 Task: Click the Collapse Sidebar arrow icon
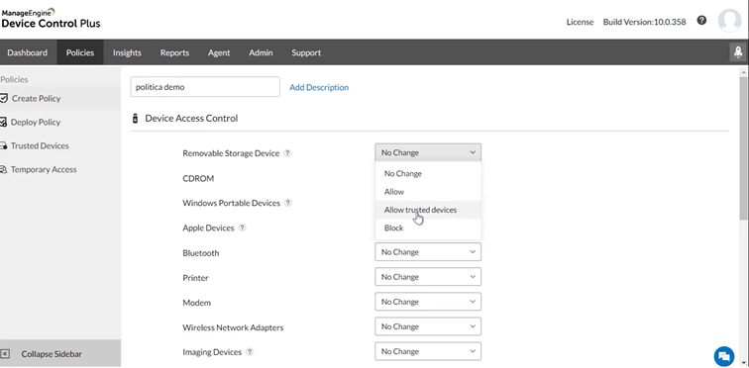pos(5,354)
